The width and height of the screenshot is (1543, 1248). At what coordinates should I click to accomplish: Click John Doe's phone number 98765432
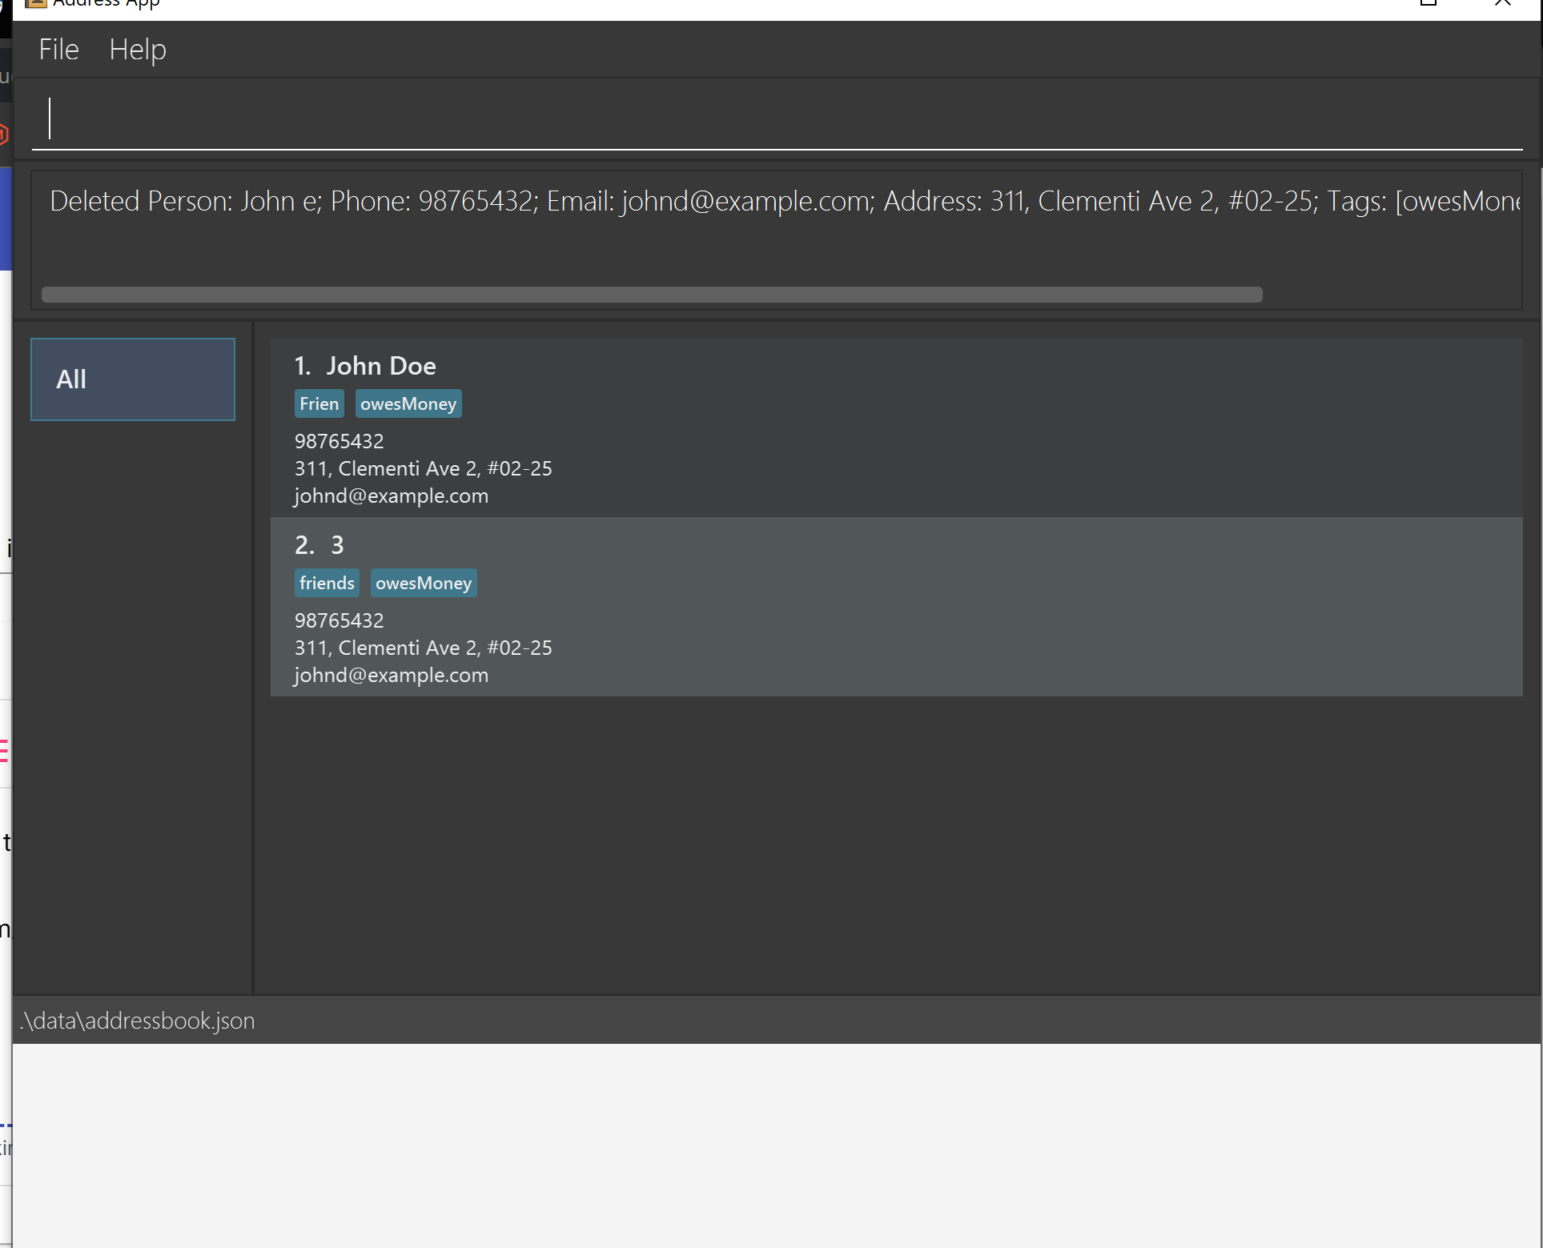340,441
